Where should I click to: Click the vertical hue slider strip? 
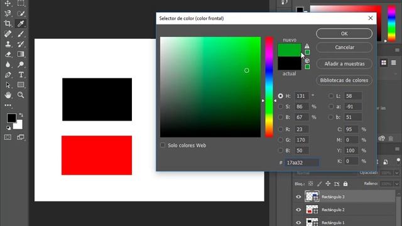click(269, 87)
